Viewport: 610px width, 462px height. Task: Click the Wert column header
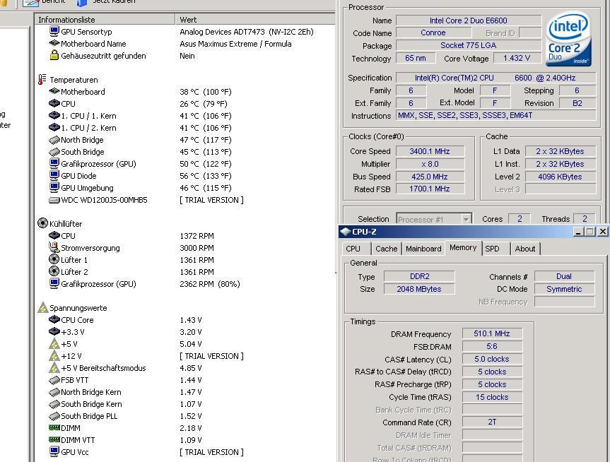[255, 20]
